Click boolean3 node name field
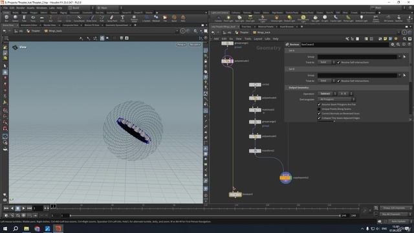The height and width of the screenshot is (233, 414). point(345,45)
